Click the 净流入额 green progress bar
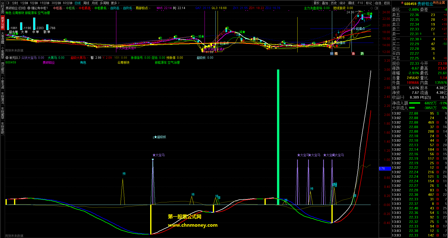448x238 pixels. (415, 103)
